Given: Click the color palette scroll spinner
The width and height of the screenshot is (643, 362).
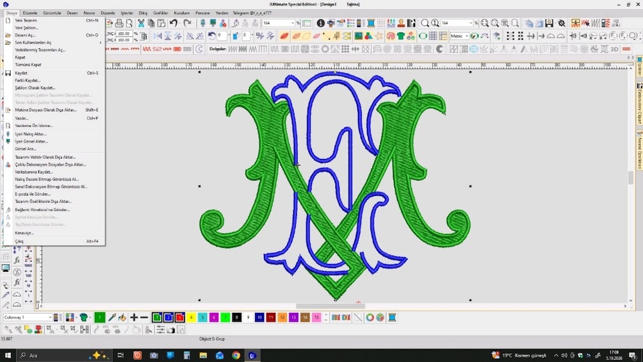Looking at the screenshot, I should [x=326, y=317].
